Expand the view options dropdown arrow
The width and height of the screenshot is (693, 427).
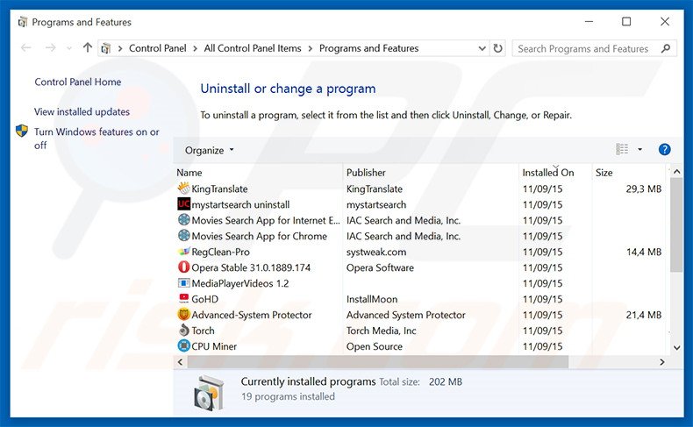click(x=639, y=150)
